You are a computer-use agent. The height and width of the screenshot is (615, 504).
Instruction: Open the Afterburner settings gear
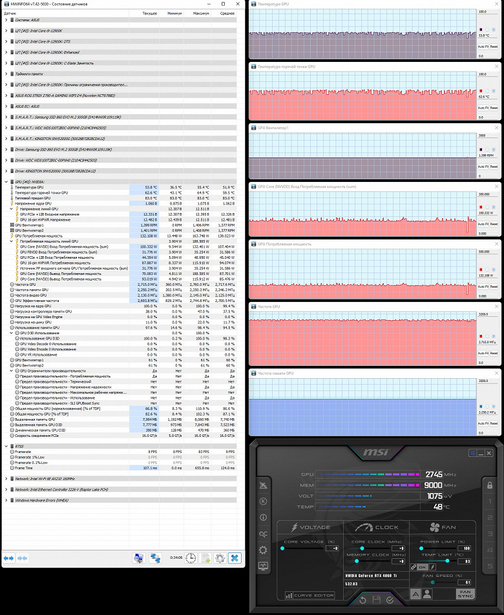tap(263, 550)
